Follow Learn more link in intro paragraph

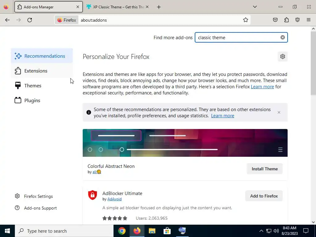point(262,87)
